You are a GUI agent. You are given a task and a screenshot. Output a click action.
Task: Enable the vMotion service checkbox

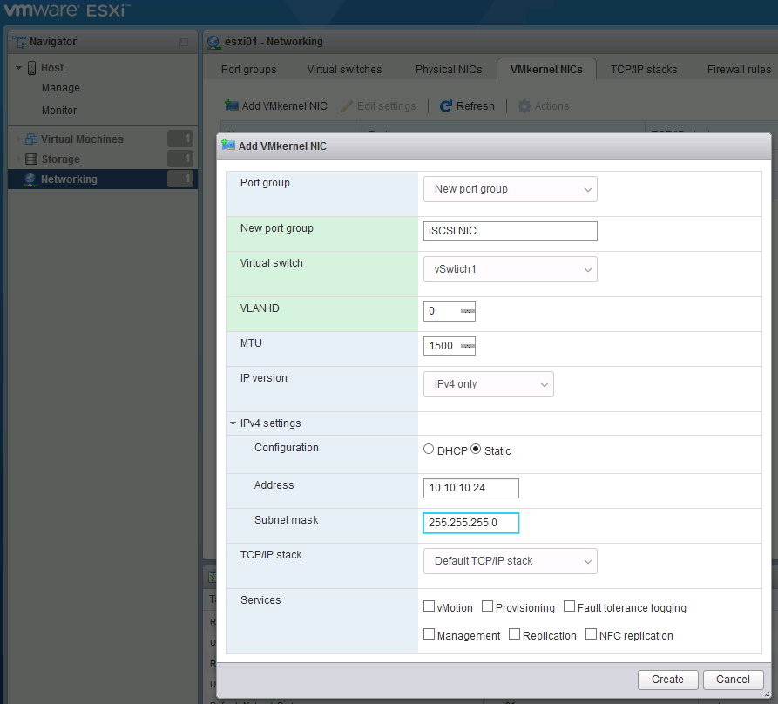coord(430,606)
